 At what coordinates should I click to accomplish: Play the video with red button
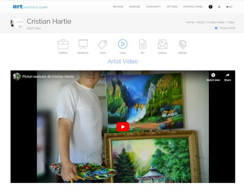[x=123, y=127]
